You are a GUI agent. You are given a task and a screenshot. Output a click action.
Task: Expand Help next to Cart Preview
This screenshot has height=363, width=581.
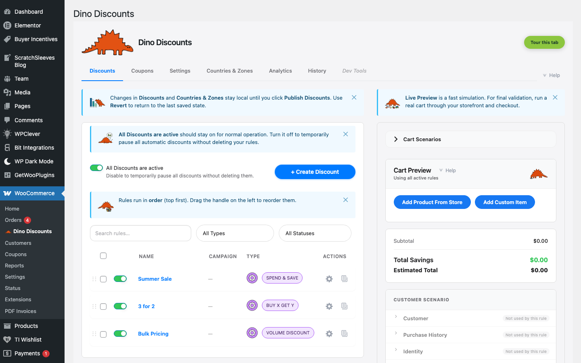click(x=447, y=171)
